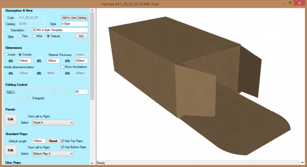Click Add to User Catalog button

click(74, 18)
